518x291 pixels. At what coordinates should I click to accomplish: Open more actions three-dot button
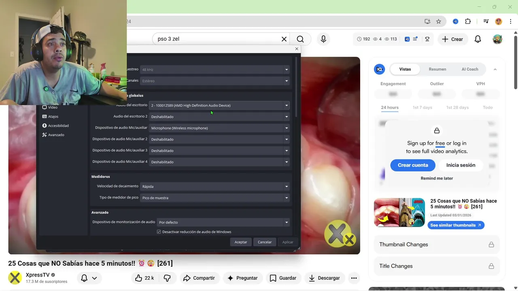(x=354, y=278)
